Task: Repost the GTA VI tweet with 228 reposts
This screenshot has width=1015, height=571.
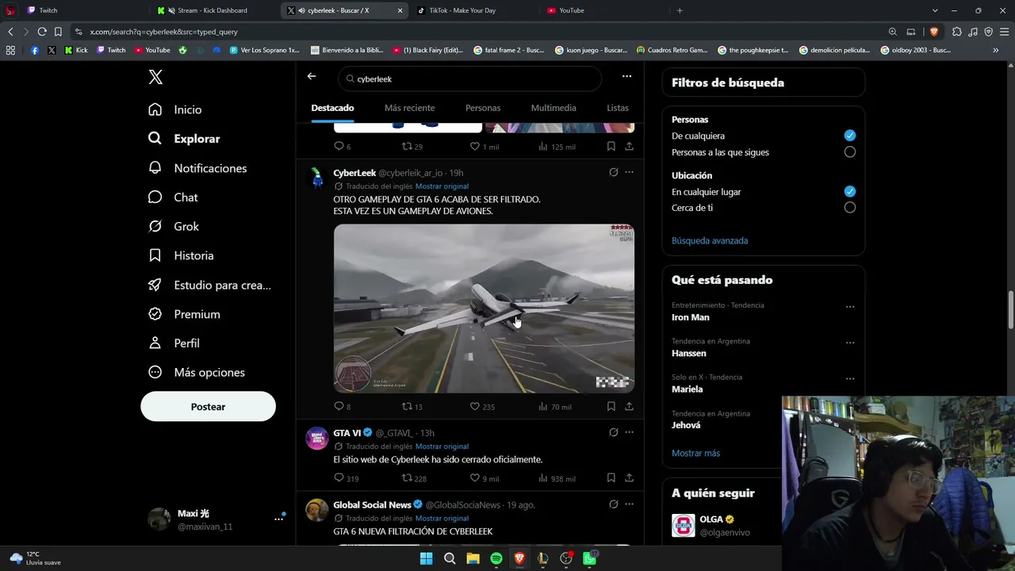Action: pos(407,477)
